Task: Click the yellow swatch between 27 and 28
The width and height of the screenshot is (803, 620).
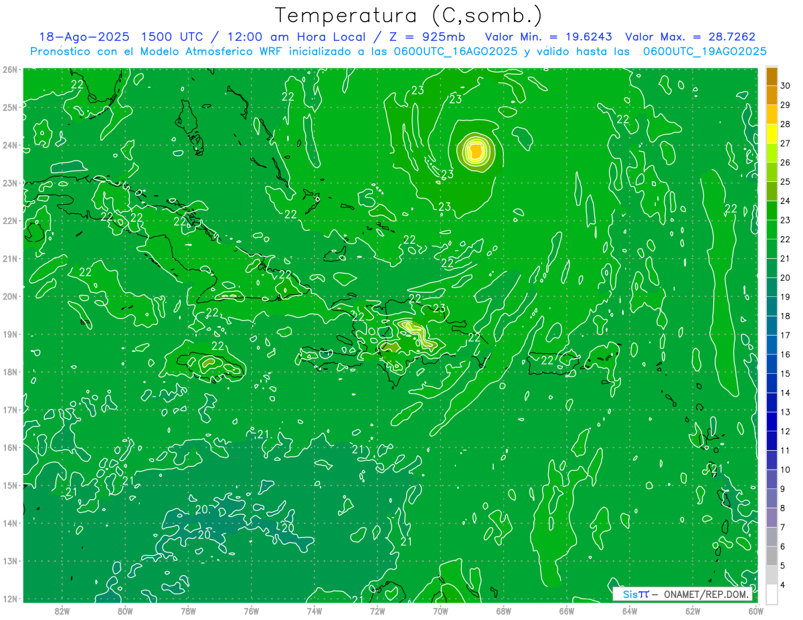Action: (772, 133)
